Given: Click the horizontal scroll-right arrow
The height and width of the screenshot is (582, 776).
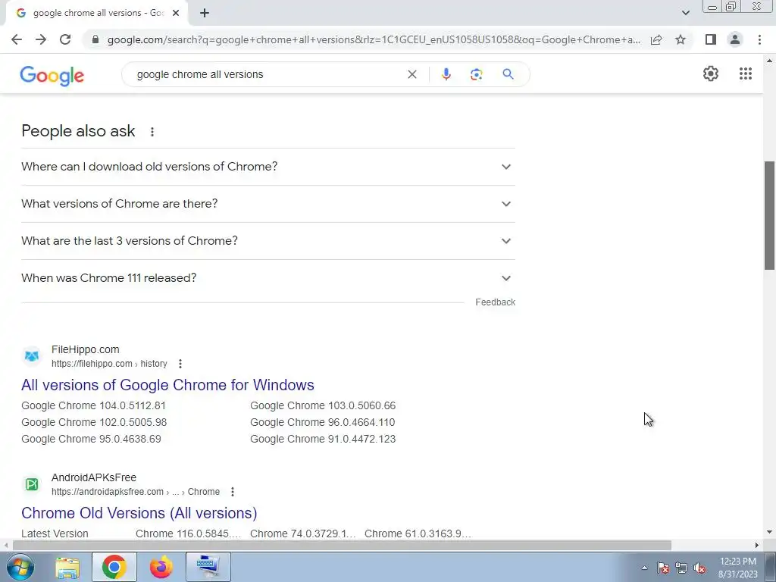Looking at the screenshot, I should click(x=756, y=546).
